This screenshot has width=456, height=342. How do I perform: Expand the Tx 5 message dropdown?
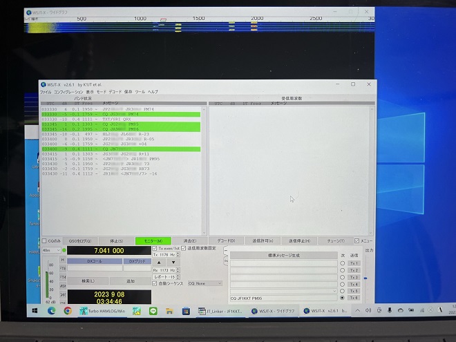tap(334, 291)
